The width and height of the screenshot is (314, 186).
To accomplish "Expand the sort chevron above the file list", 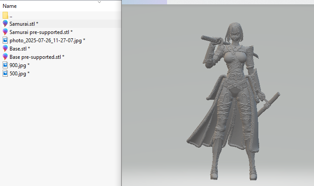I will click(100, 2).
